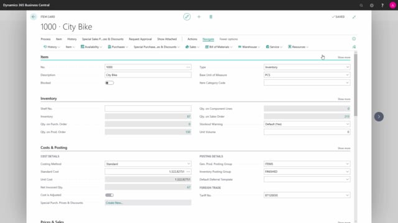The height and width of the screenshot is (223, 398).
Task: Open settings gear in top bar
Action: 372,5
